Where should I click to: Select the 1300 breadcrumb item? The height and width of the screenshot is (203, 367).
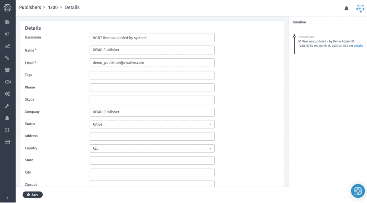(53, 8)
